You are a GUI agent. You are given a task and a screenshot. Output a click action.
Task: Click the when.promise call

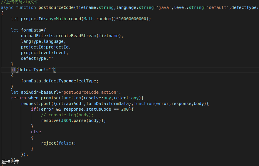click(x=45, y=98)
